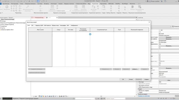Tick the Properties checkbox below the 30000.000 'Нет' row

click(x=160, y=65)
